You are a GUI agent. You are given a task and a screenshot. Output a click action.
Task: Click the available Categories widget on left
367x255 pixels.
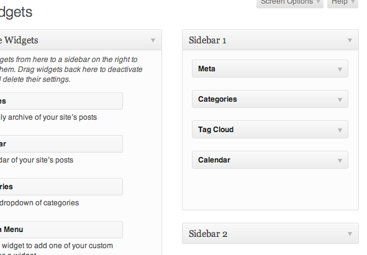tap(61, 187)
